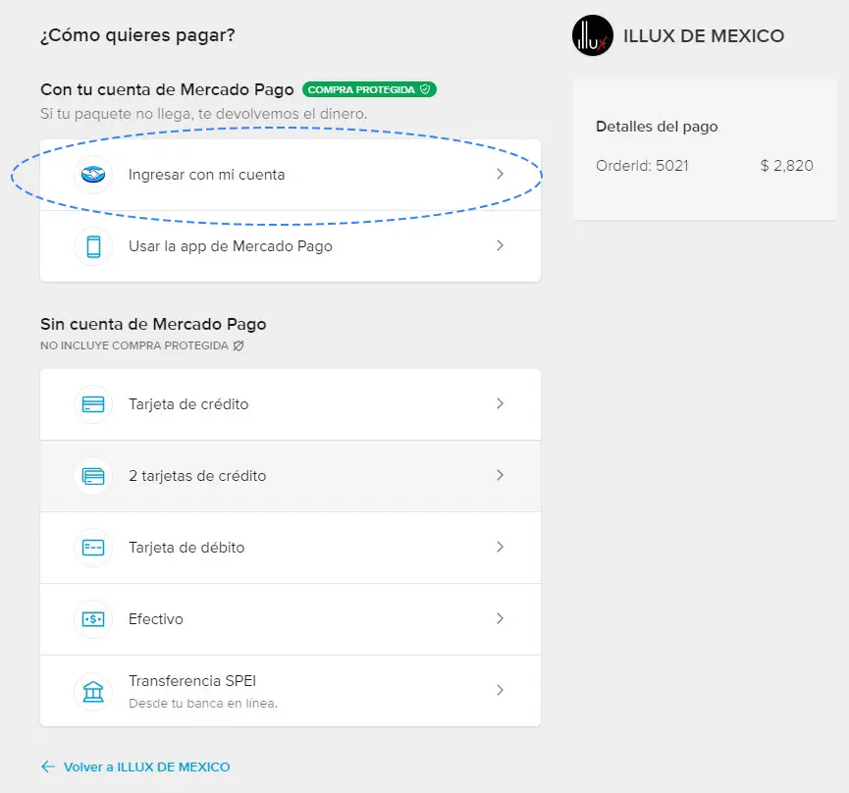Click Si tu paquete no llega text

tap(203, 114)
